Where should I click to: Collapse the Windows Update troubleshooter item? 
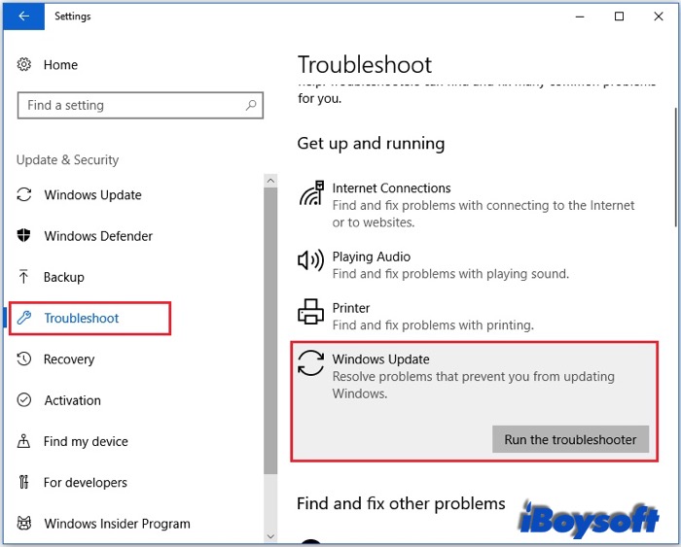click(380, 360)
